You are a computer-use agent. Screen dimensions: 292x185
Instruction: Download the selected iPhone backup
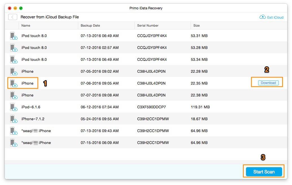pos(268,83)
